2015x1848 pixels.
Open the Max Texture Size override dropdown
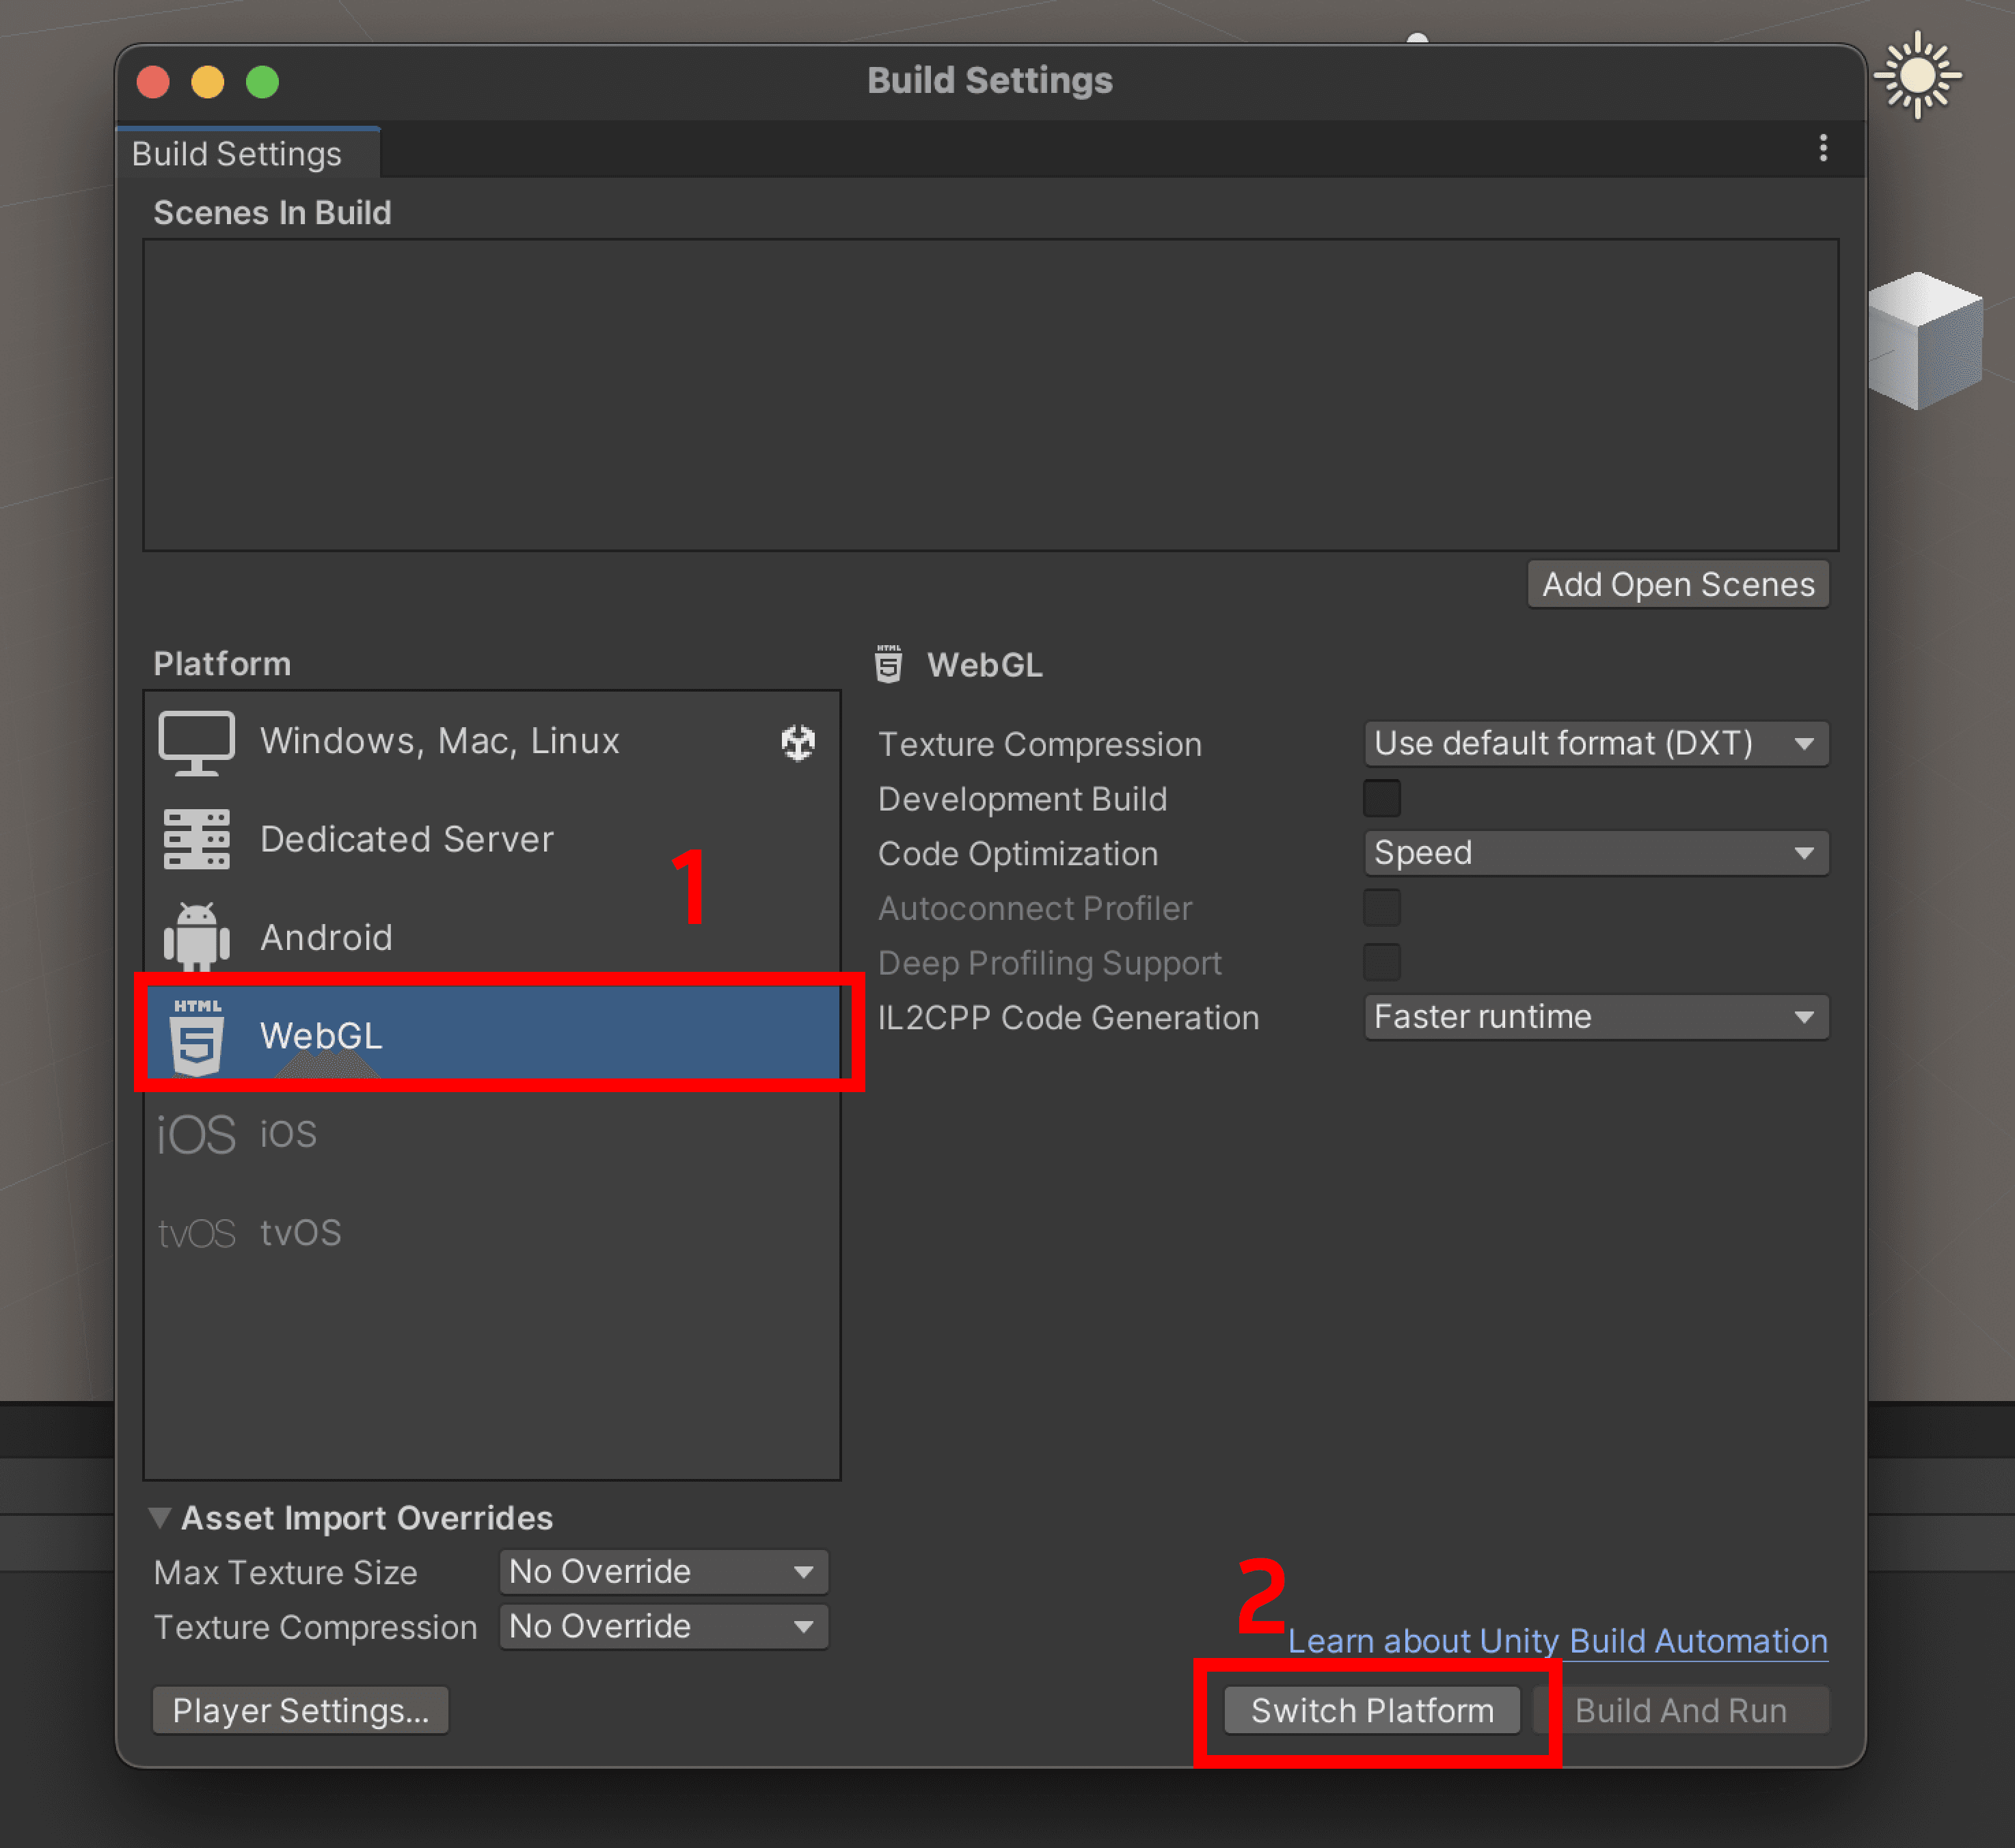[663, 1572]
